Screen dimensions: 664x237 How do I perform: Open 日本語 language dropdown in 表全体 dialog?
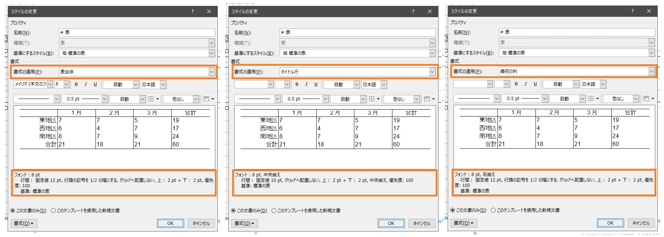[153, 85]
